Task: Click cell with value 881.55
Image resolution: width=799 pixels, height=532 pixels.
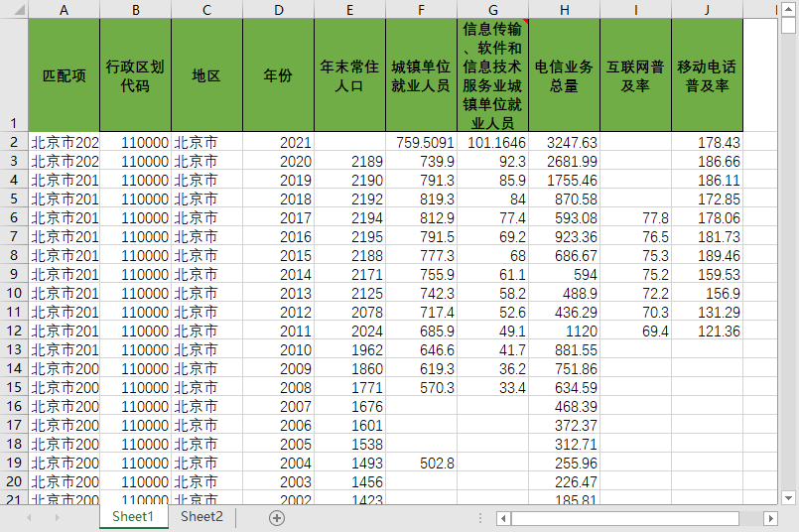Action: pyautogui.click(x=564, y=349)
